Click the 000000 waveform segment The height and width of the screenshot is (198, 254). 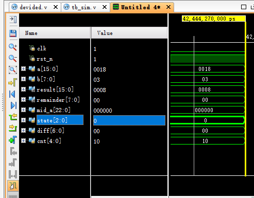tap(208, 110)
